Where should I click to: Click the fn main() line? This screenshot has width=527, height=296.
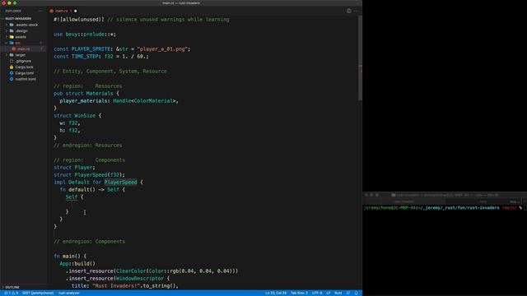[70, 256]
